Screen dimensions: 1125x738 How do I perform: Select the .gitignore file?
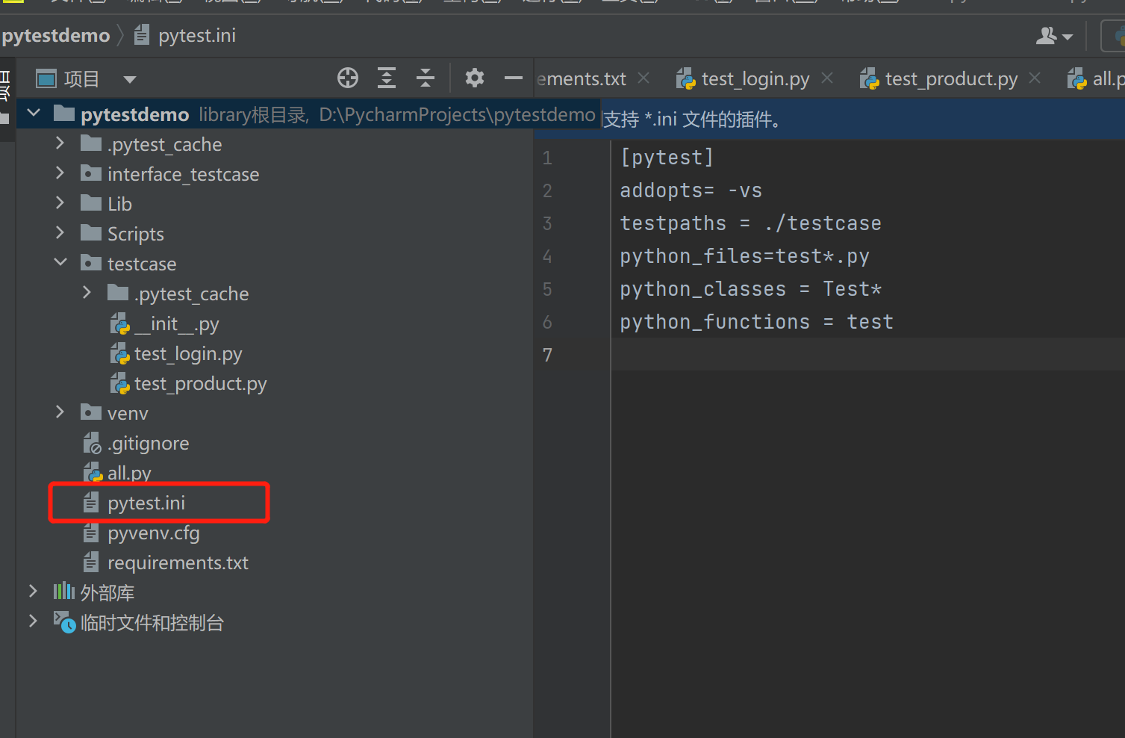[148, 444]
